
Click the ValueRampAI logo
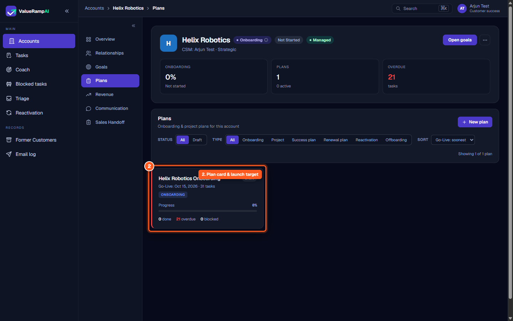27,11
